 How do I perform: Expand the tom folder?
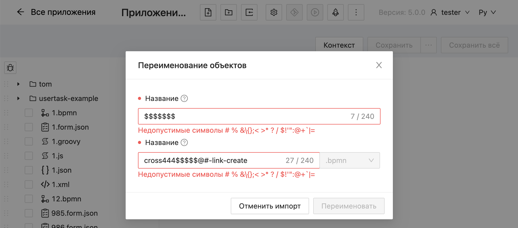point(18,84)
